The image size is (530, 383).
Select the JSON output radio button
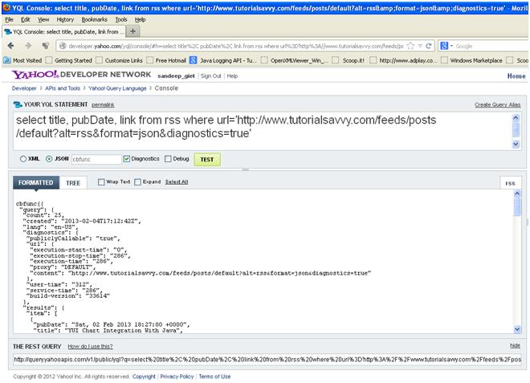click(x=49, y=159)
